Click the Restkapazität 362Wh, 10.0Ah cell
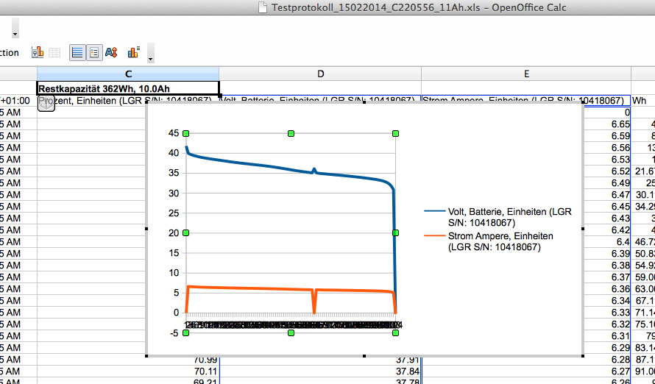655x384 pixels. tap(128, 88)
